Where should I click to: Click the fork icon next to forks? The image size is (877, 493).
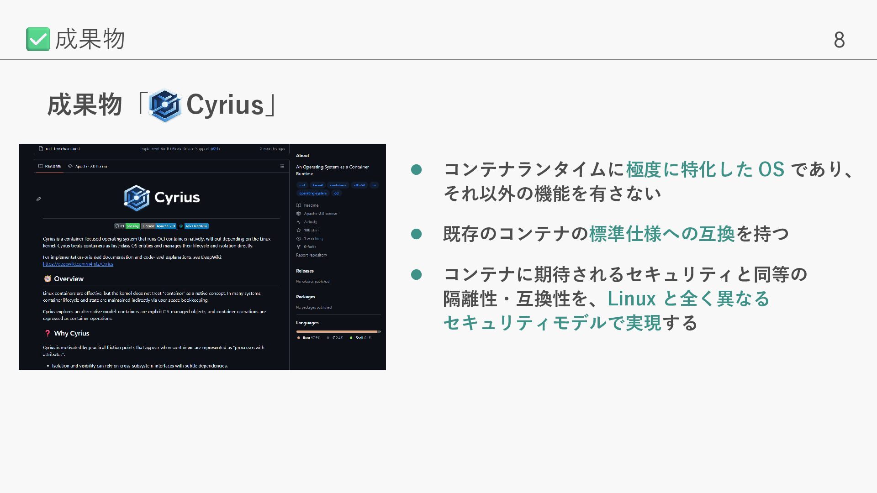click(299, 246)
